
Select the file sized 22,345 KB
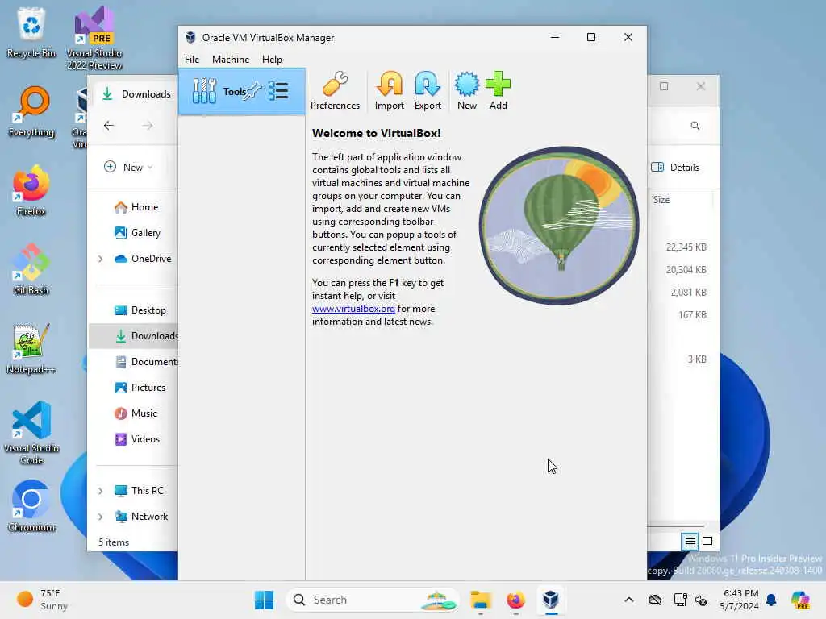(686, 247)
